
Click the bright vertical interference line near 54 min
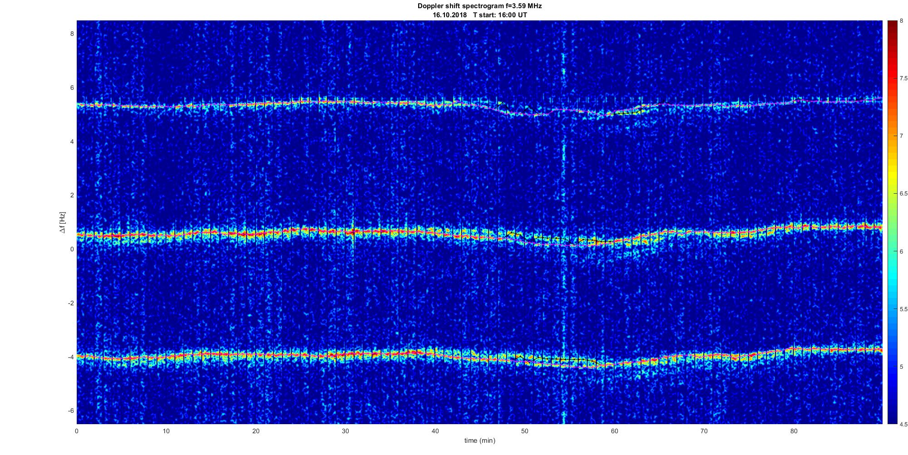[x=563, y=222]
